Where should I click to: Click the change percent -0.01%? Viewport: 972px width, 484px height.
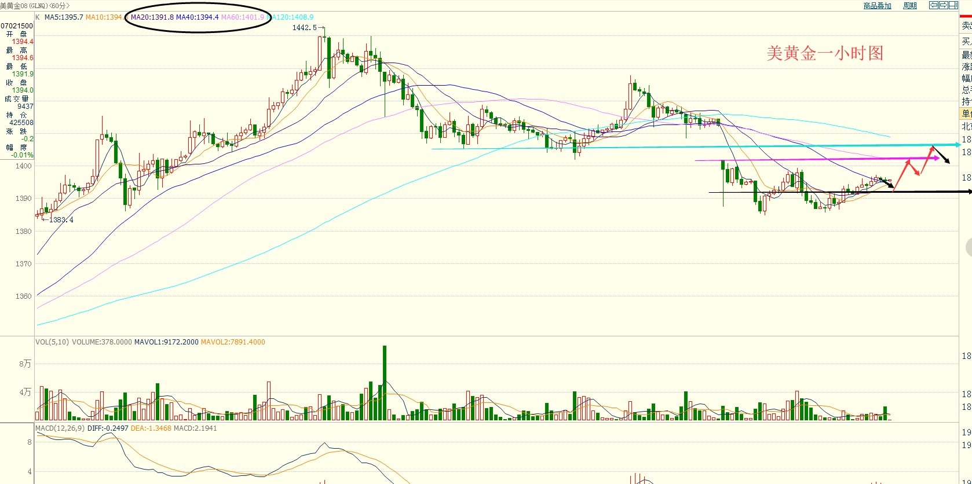click(22, 155)
